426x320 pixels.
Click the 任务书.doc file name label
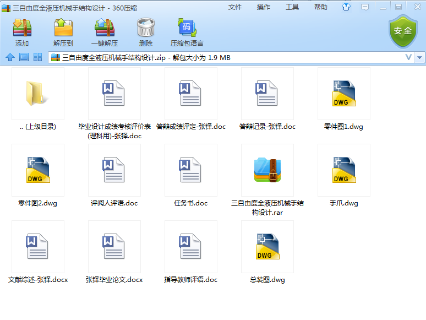[x=191, y=203]
